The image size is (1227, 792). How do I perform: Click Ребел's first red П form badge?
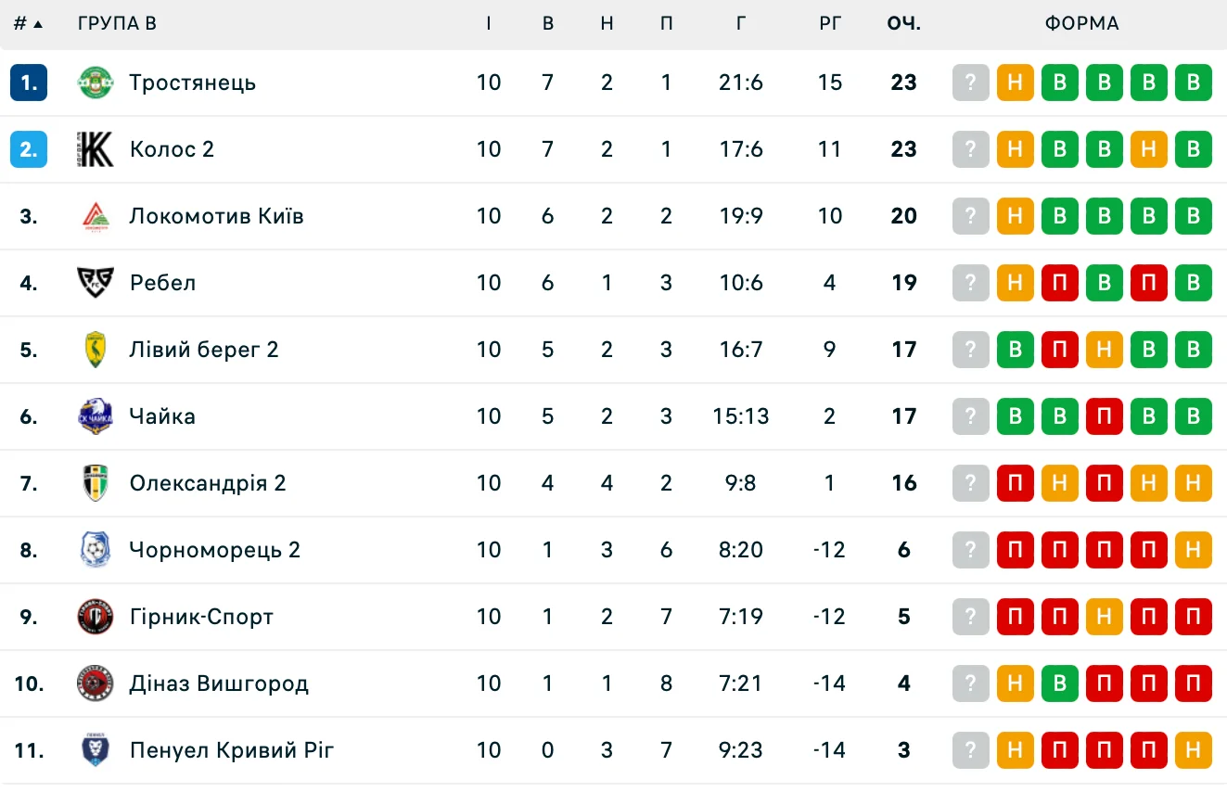coord(1060,283)
